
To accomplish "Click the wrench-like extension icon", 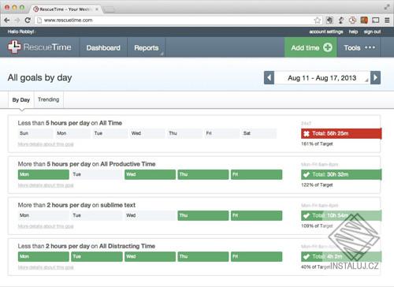I will tap(341, 20).
